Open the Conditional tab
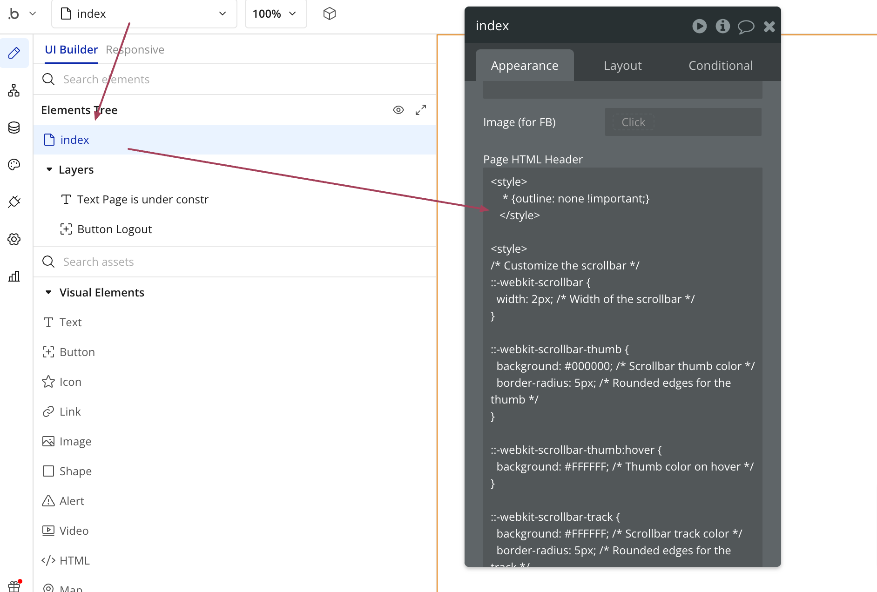This screenshot has height=592, width=877. pos(721,66)
